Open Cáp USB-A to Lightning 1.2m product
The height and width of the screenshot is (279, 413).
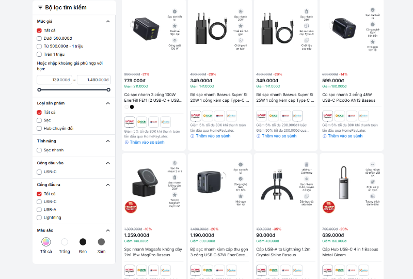click(283, 252)
